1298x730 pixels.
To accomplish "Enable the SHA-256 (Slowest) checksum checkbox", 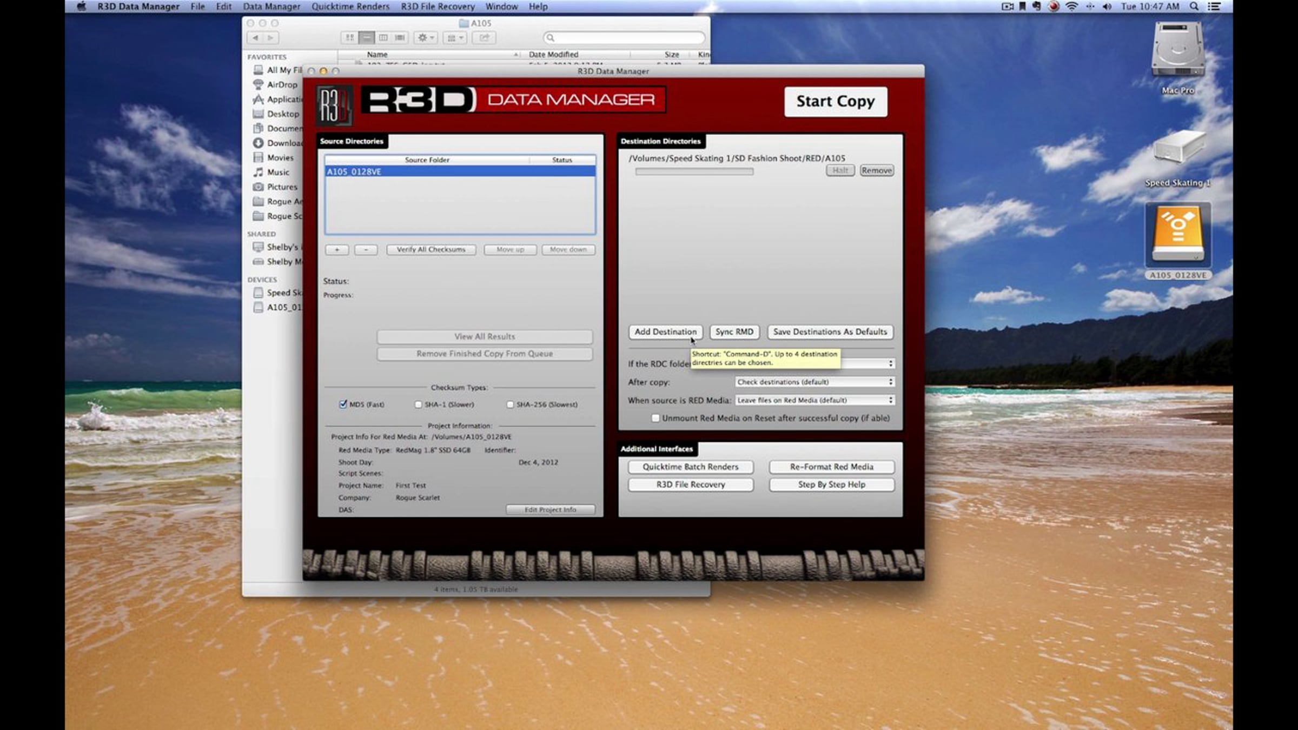I will point(510,404).
